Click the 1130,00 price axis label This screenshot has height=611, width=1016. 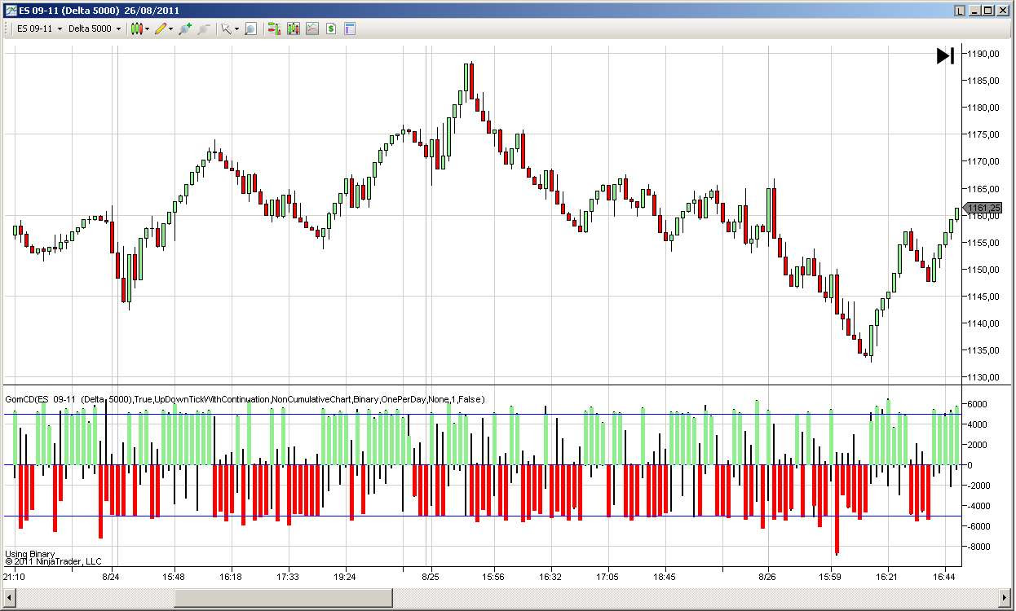pos(983,377)
